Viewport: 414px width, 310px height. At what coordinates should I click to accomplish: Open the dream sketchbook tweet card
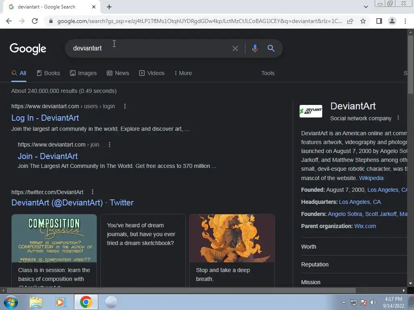click(x=143, y=250)
